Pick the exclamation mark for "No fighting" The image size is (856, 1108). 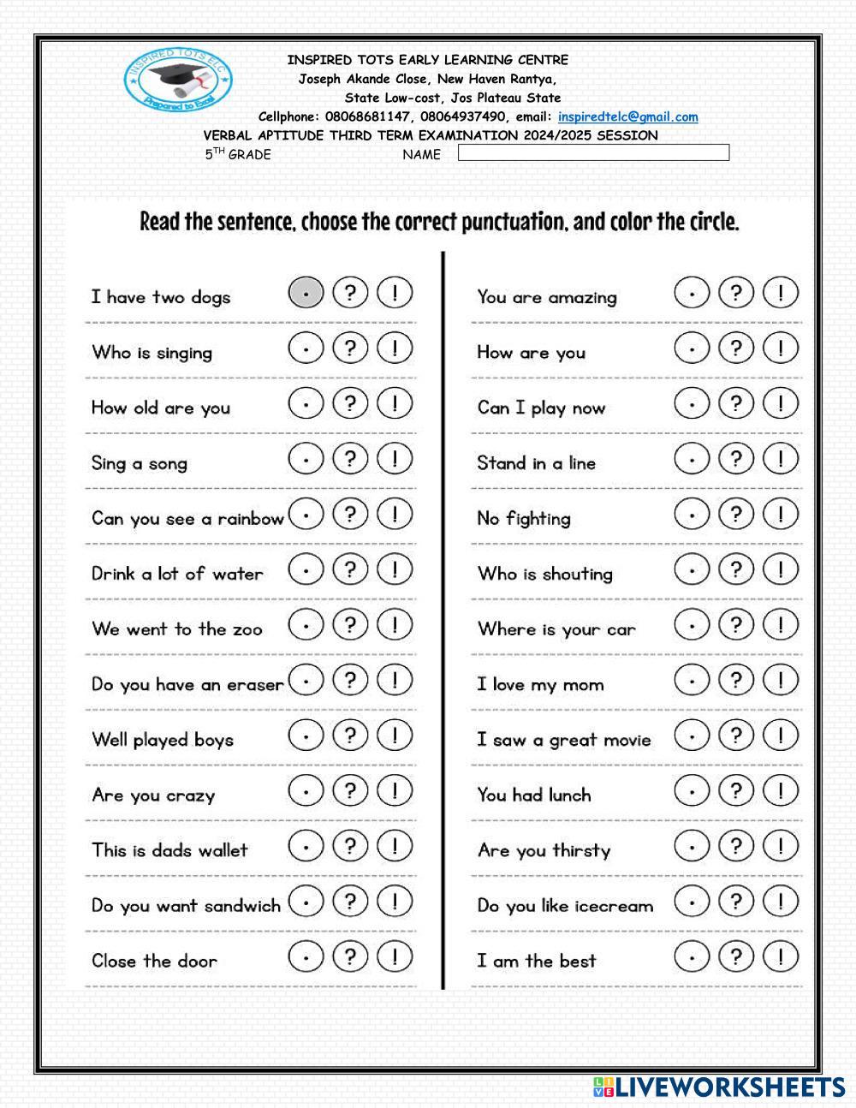tap(781, 514)
